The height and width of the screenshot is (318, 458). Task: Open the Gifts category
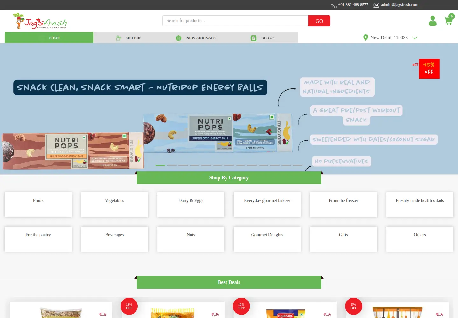click(x=343, y=239)
